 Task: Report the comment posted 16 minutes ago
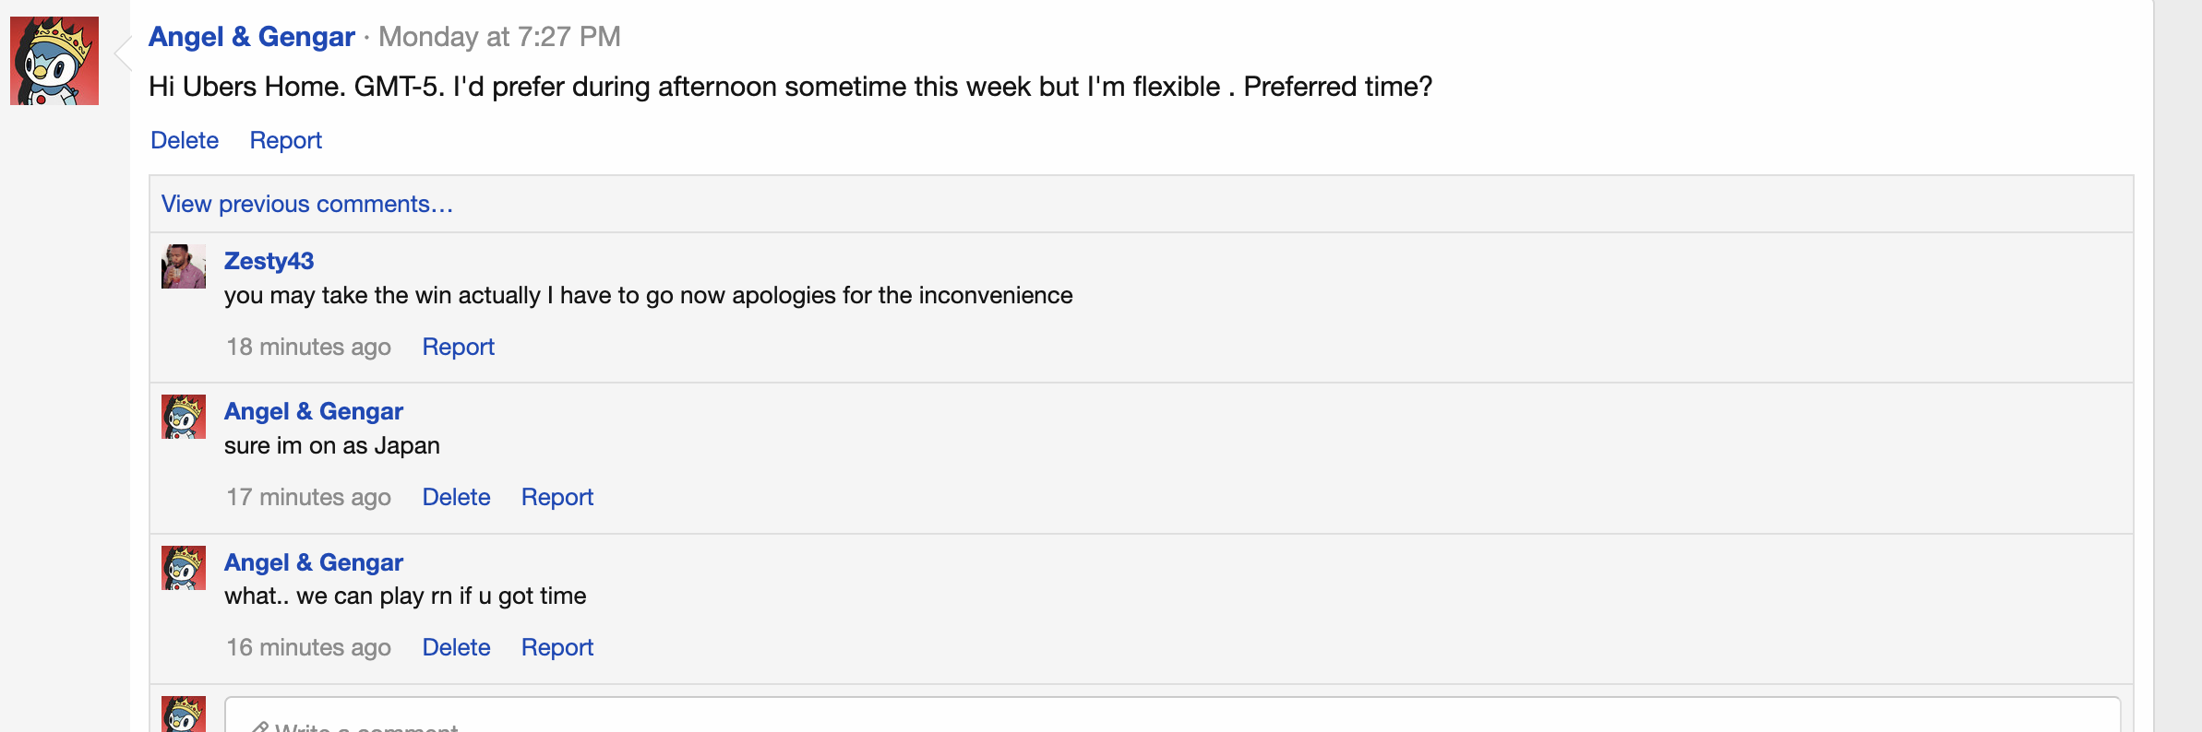[556, 647]
